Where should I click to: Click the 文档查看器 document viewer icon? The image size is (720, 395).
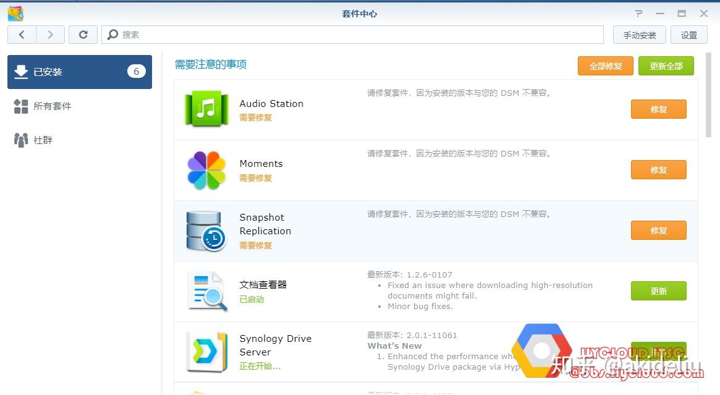coord(206,291)
